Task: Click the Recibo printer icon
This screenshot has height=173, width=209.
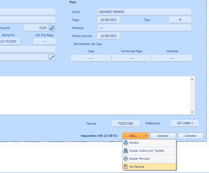Action: tap(126, 143)
